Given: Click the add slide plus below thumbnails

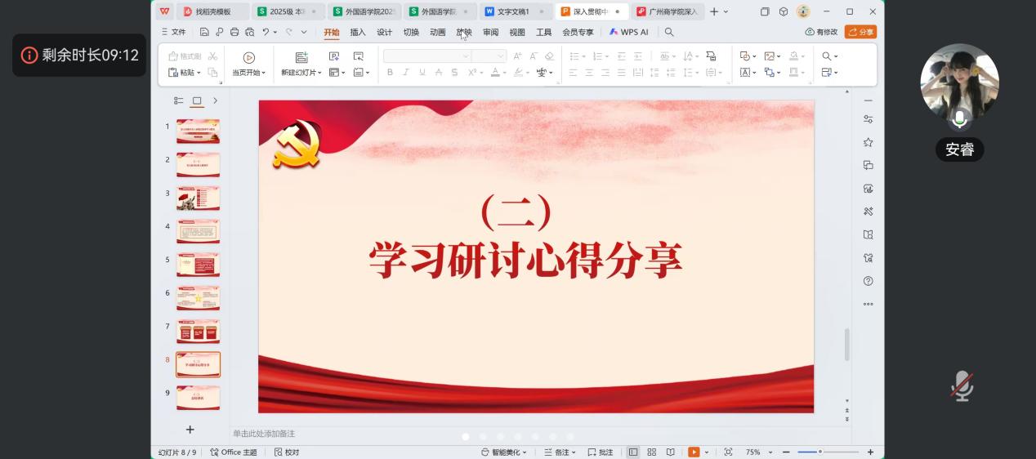Looking at the screenshot, I should point(190,430).
